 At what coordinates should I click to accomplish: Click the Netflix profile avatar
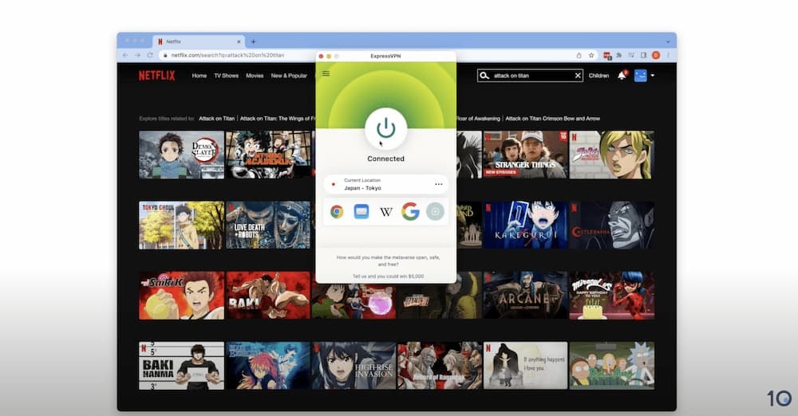[x=640, y=76]
